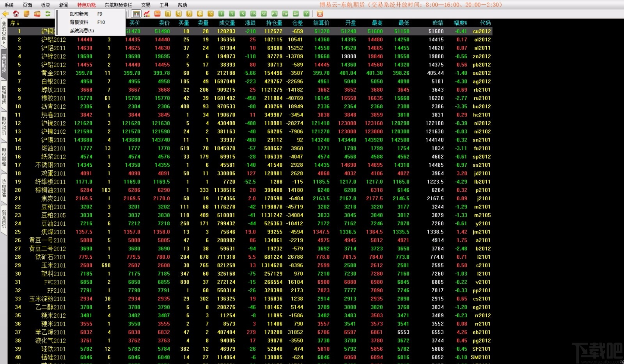
Task: Select the 橡胶2101 contract name
Action: coord(53,98)
